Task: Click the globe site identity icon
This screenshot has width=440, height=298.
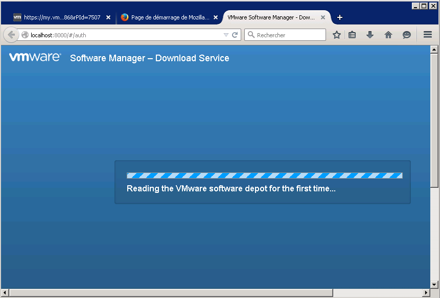Action: pos(25,35)
